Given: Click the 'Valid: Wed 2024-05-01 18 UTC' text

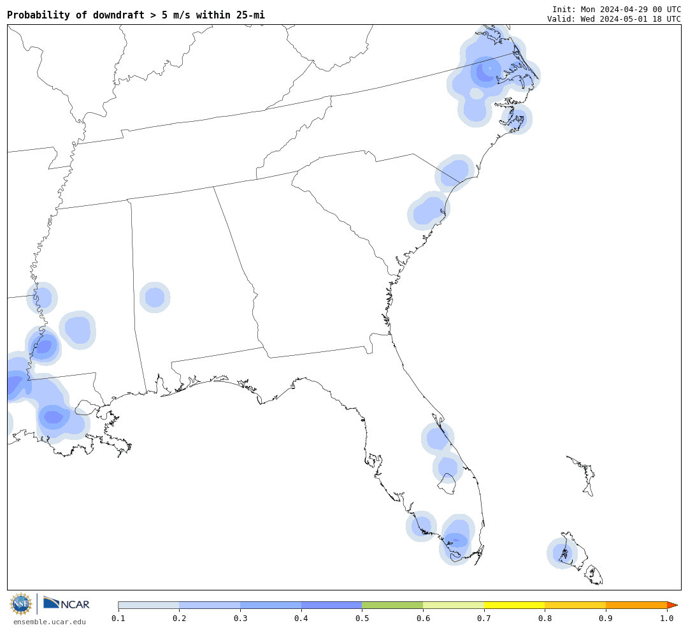Looking at the screenshot, I should (x=614, y=19).
